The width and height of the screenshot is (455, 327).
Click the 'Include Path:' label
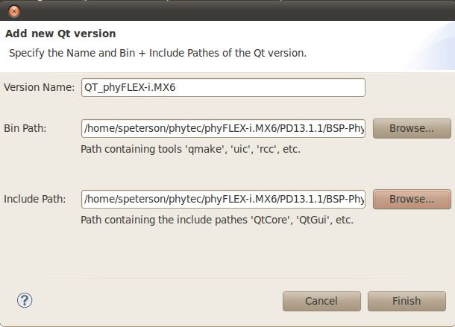[34, 199]
